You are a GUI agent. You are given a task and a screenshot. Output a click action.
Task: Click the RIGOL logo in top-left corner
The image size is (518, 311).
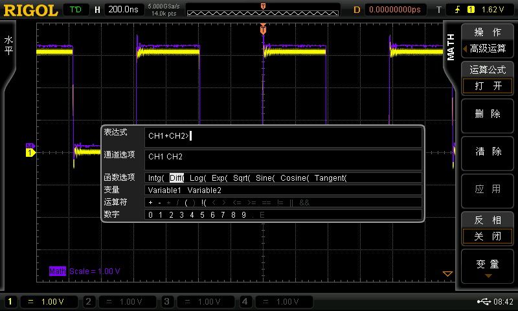pyautogui.click(x=30, y=9)
